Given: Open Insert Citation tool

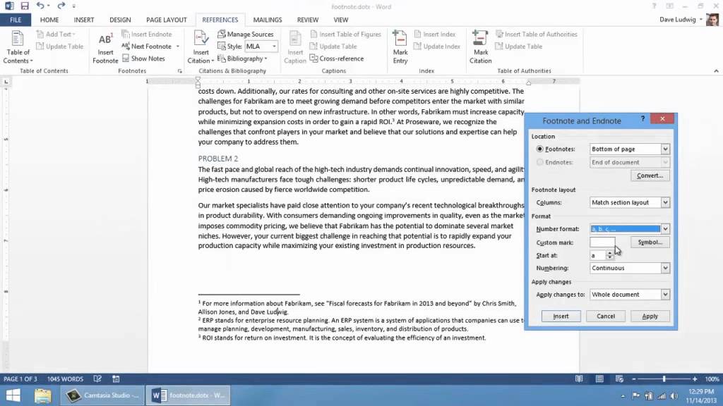Looking at the screenshot, I should coord(201,48).
